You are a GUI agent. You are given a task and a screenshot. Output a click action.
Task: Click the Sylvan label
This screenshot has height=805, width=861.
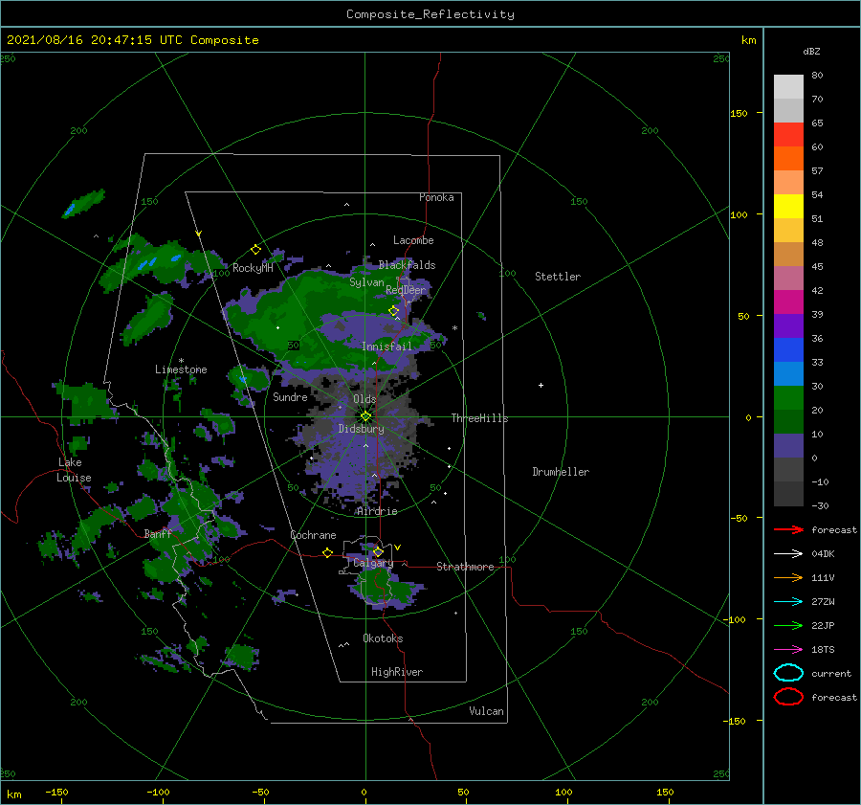[x=366, y=282]
